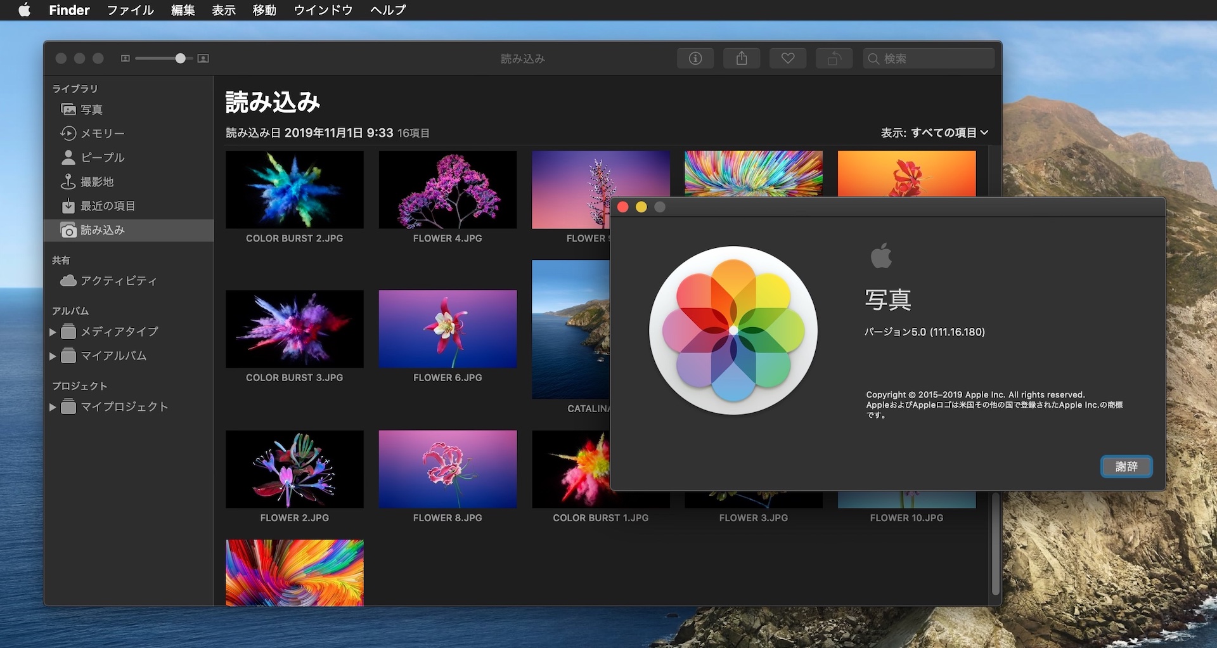Viewport: 1217px width, 648px height.
Task: Click the rotate icon in Photos toolbar
Action: tap(834, 58)
